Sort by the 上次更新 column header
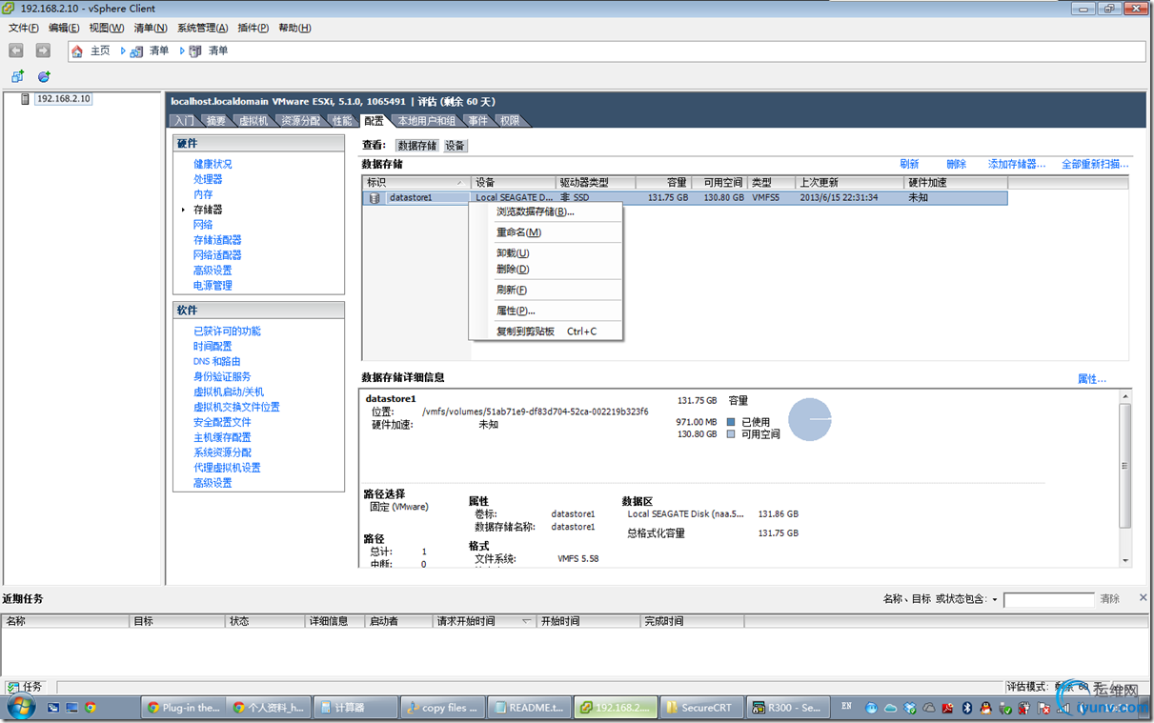The height and width of the screenshot is (723, 1154). (x=850, y=182)
